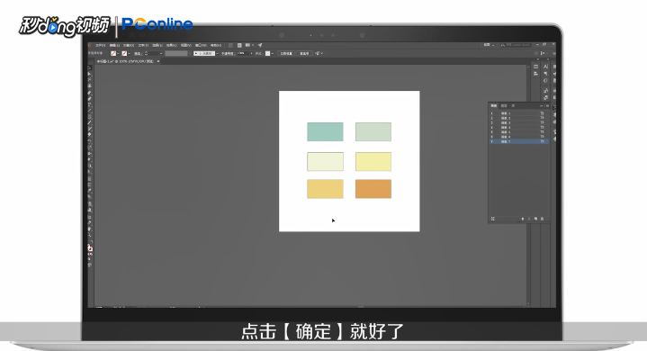Open the 文件 menu
The height and width of the screenshot is (351, 647).
[100, 45]
